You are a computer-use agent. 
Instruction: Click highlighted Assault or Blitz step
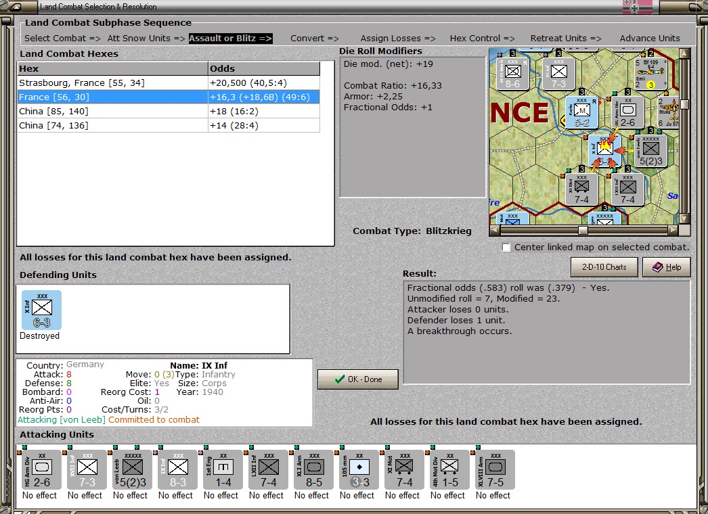coord(230,39)
